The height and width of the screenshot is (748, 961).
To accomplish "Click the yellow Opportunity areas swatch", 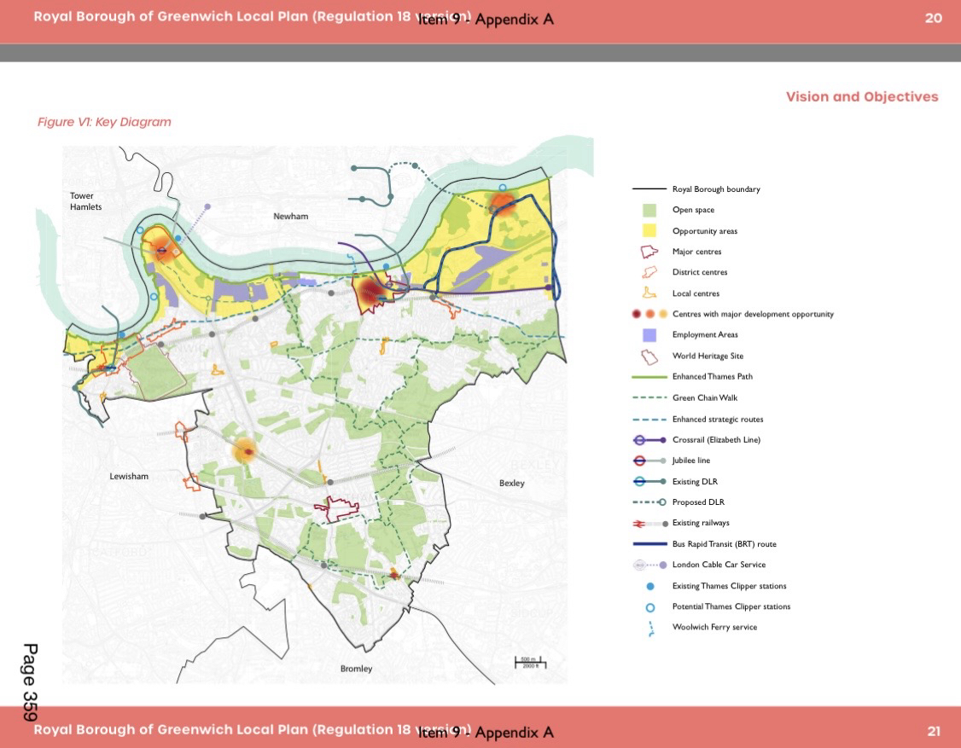I will click(649, 231).
